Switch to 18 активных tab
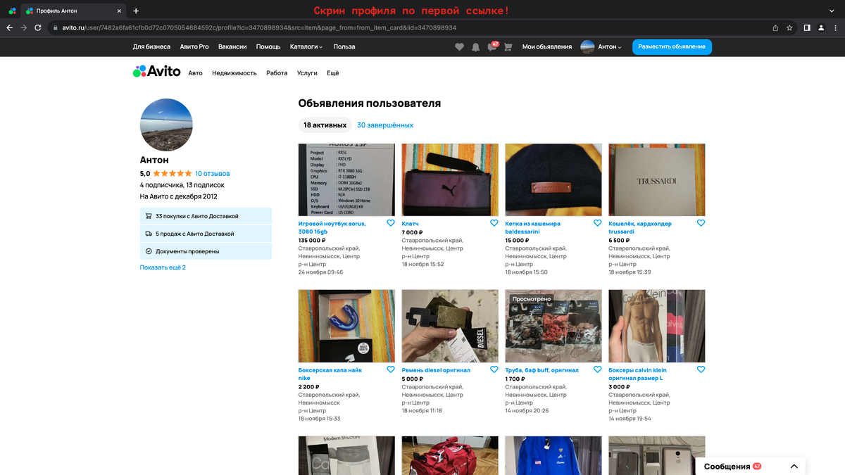 (325, 125)
